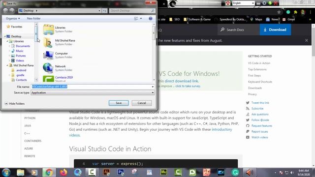This screenshot has height=177, width=315.
Task: Open the SEO bookmarks folder
Action: click(x=174, y=20)
